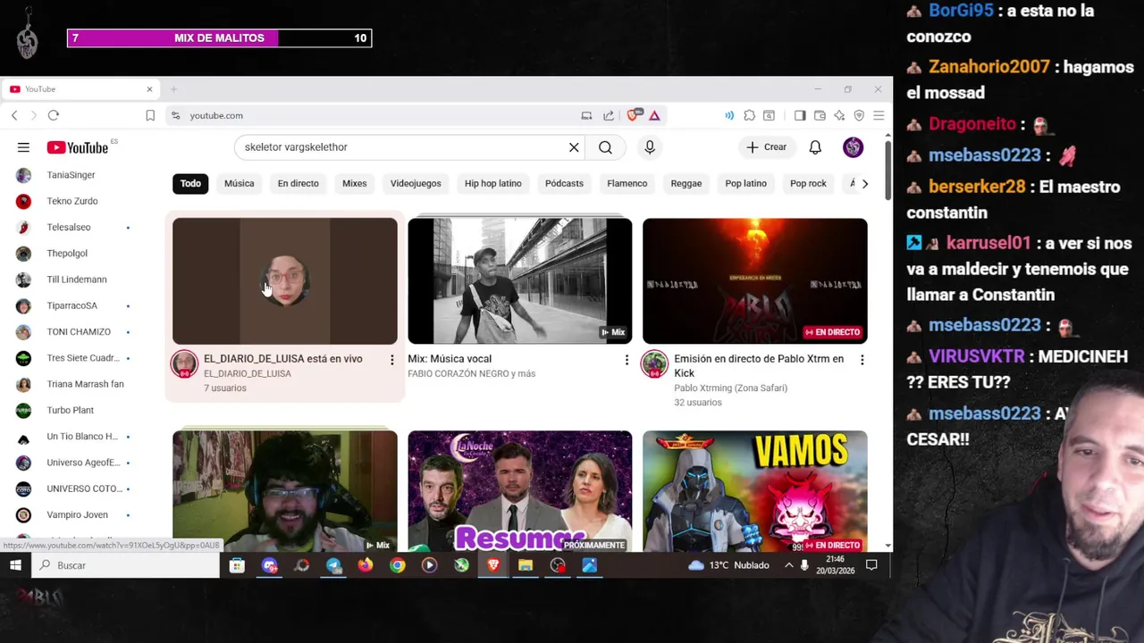The width and height of the screenshot is (1144, 643).
Task: Open the browser main menu
Action: point(879,115)
